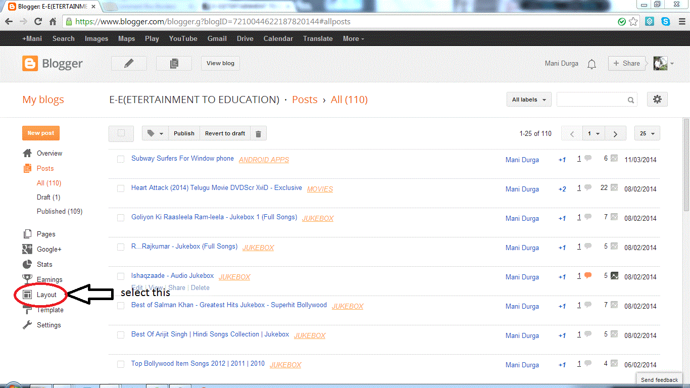
Task: Click the Overview home icon
Action: [27, 153]
